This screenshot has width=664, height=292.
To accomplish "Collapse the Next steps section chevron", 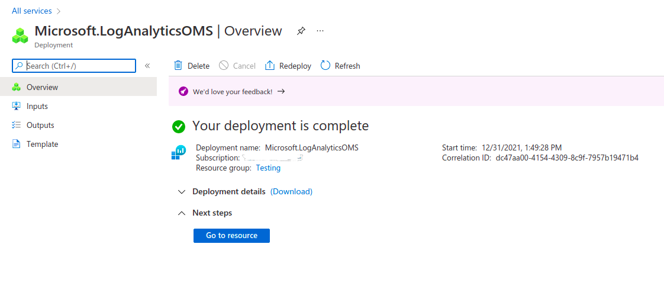I will pos(182,213).
